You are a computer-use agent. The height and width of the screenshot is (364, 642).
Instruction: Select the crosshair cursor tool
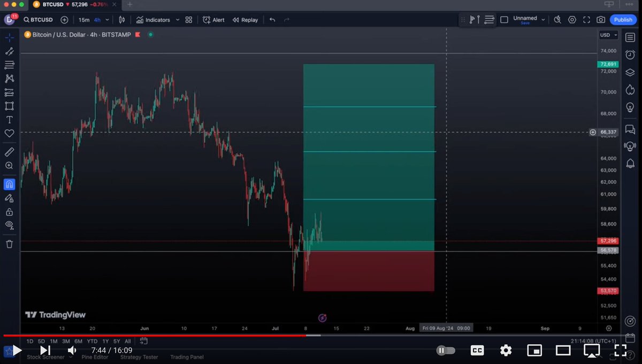pyautogui.click(x=9, y=37)
